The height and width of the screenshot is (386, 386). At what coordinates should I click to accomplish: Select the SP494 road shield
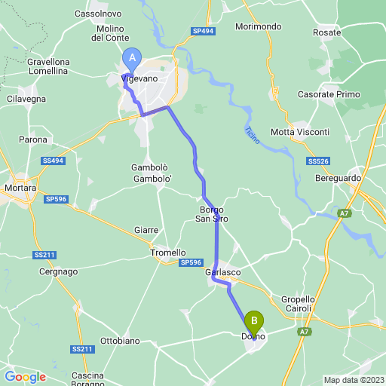203,31
